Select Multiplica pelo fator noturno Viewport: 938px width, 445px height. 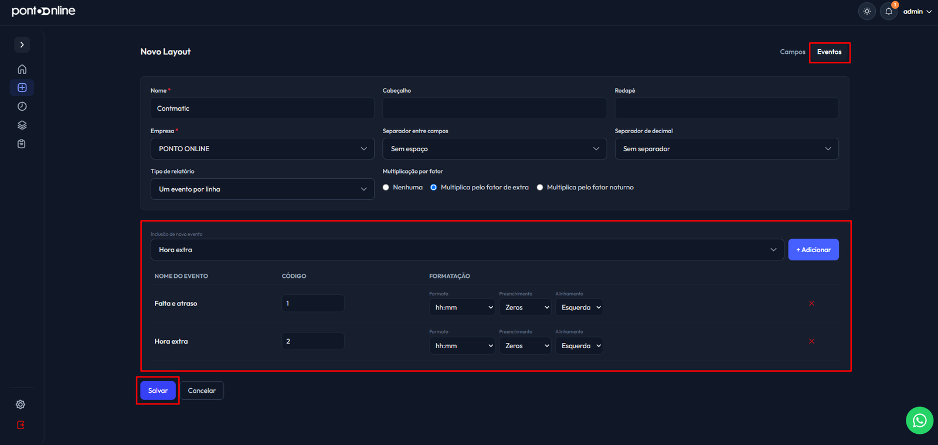tap(540, 188)
